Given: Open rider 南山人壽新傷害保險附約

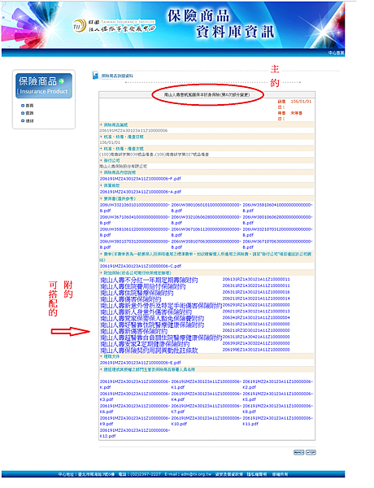Looking at the screenshot, I should [x=134, y=331].
